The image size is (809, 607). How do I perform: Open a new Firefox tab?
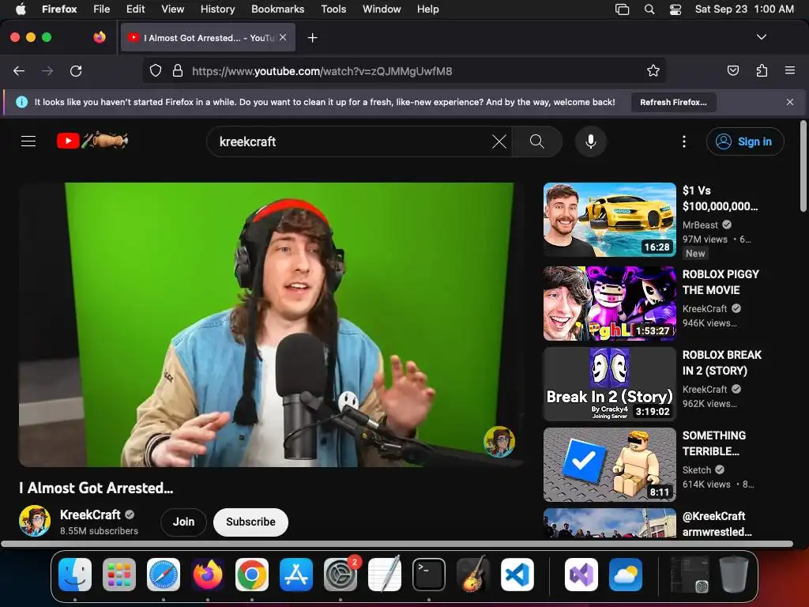point(312,38)
